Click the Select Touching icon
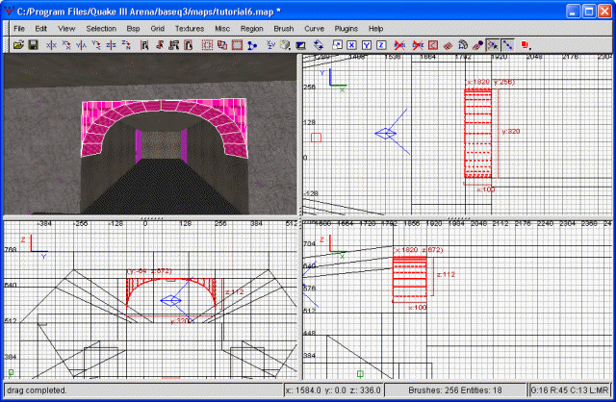Screen dimensions: 616x402 (x=159, y=45)
